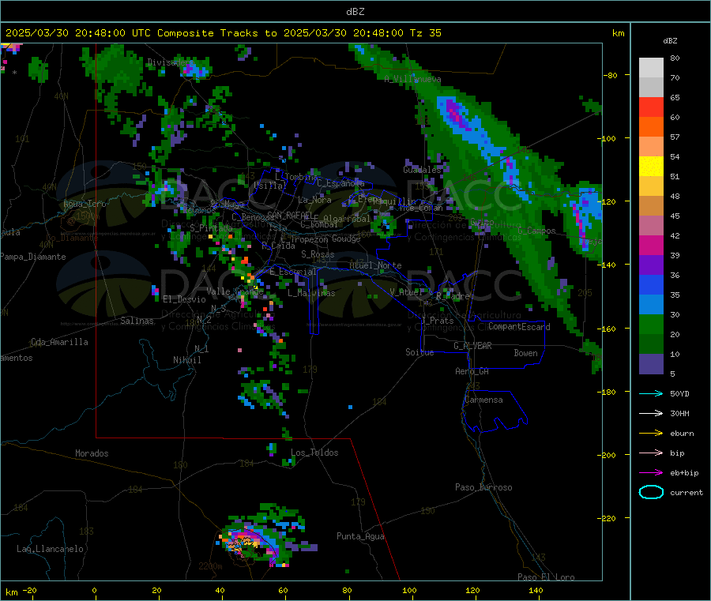Click the 20 dBZ green legend swatch
The height and width of the screenshot is (601, 711).
click(x=651, y=324)
